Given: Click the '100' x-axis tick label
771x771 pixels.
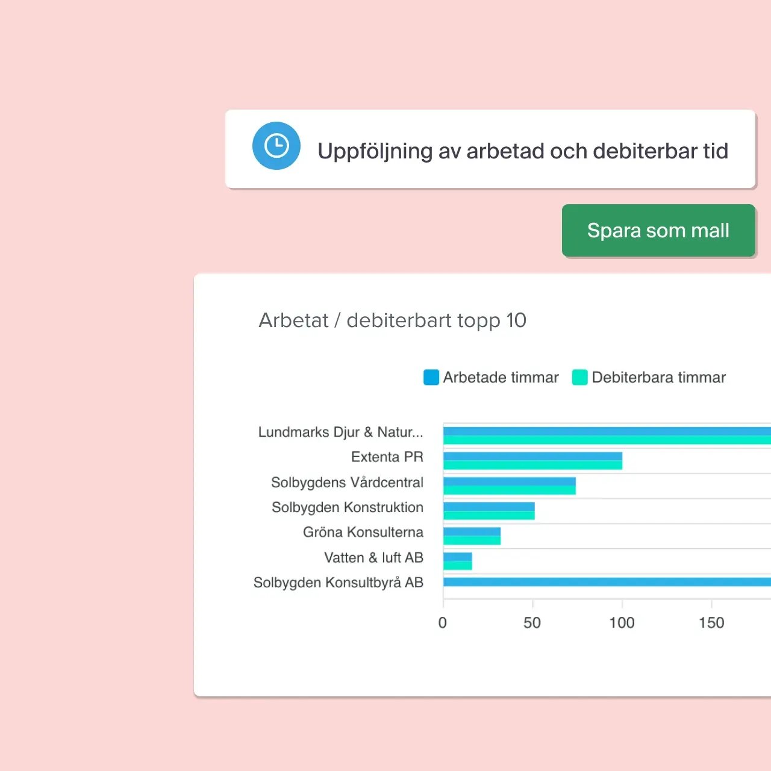Looking at the screenshot, I should [x=622, y=623].
